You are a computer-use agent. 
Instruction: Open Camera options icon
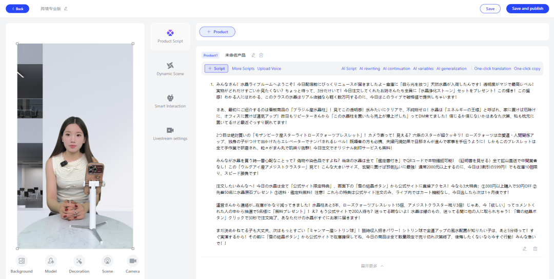click(132, 261)
